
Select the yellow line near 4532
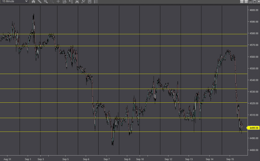click(124, 89)
